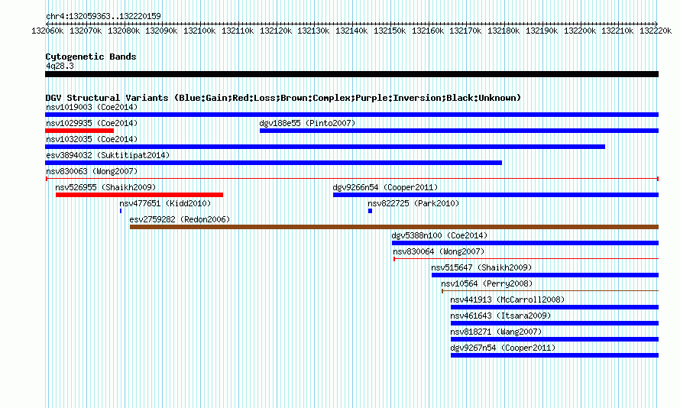Select the nsv526955 red loss bar
Screen dimensions: 680x408
pyautogui.click(x=139, y=195)
